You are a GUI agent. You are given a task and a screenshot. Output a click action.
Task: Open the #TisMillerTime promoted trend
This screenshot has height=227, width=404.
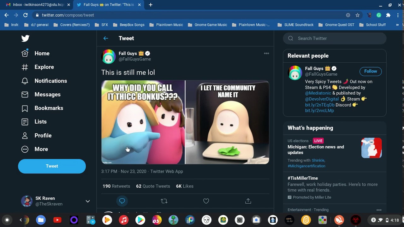point(335,188)
